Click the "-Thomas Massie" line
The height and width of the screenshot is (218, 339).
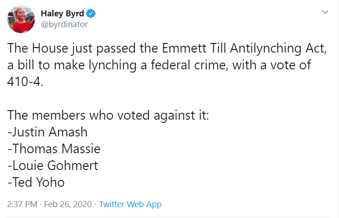coord(54,149)
